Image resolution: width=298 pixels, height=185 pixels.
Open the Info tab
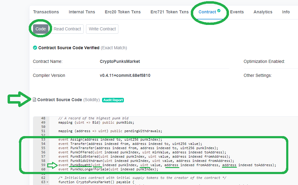tap(286, 12)
